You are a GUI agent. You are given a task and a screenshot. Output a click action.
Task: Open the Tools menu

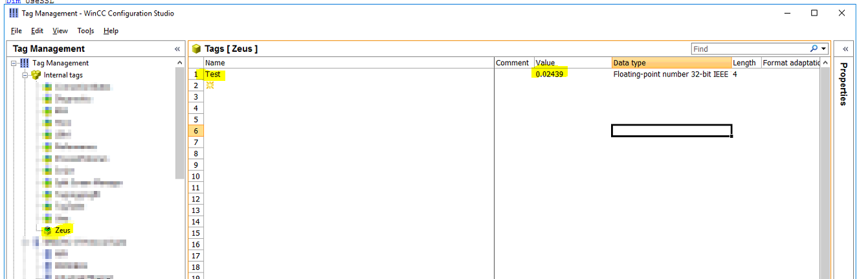(x=85, y=30)
